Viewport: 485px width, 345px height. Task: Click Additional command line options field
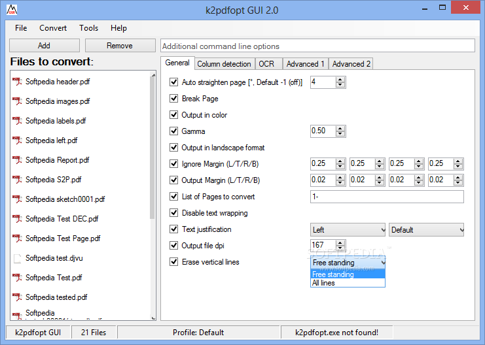(x=317, y=46)
